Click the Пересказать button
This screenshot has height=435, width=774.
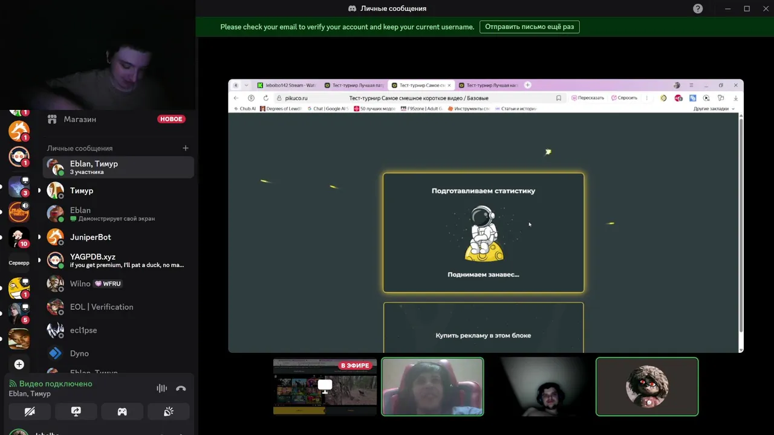click(588, 98)
